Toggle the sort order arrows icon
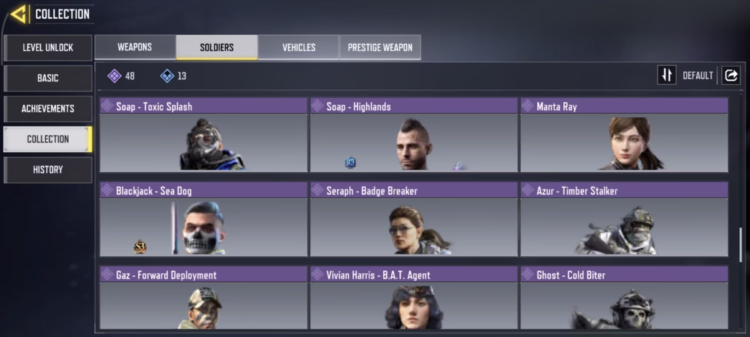Screen dimensions: 750x337 tap(667, 76)
